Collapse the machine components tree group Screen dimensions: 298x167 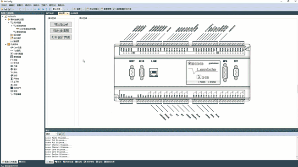point(6,44)
